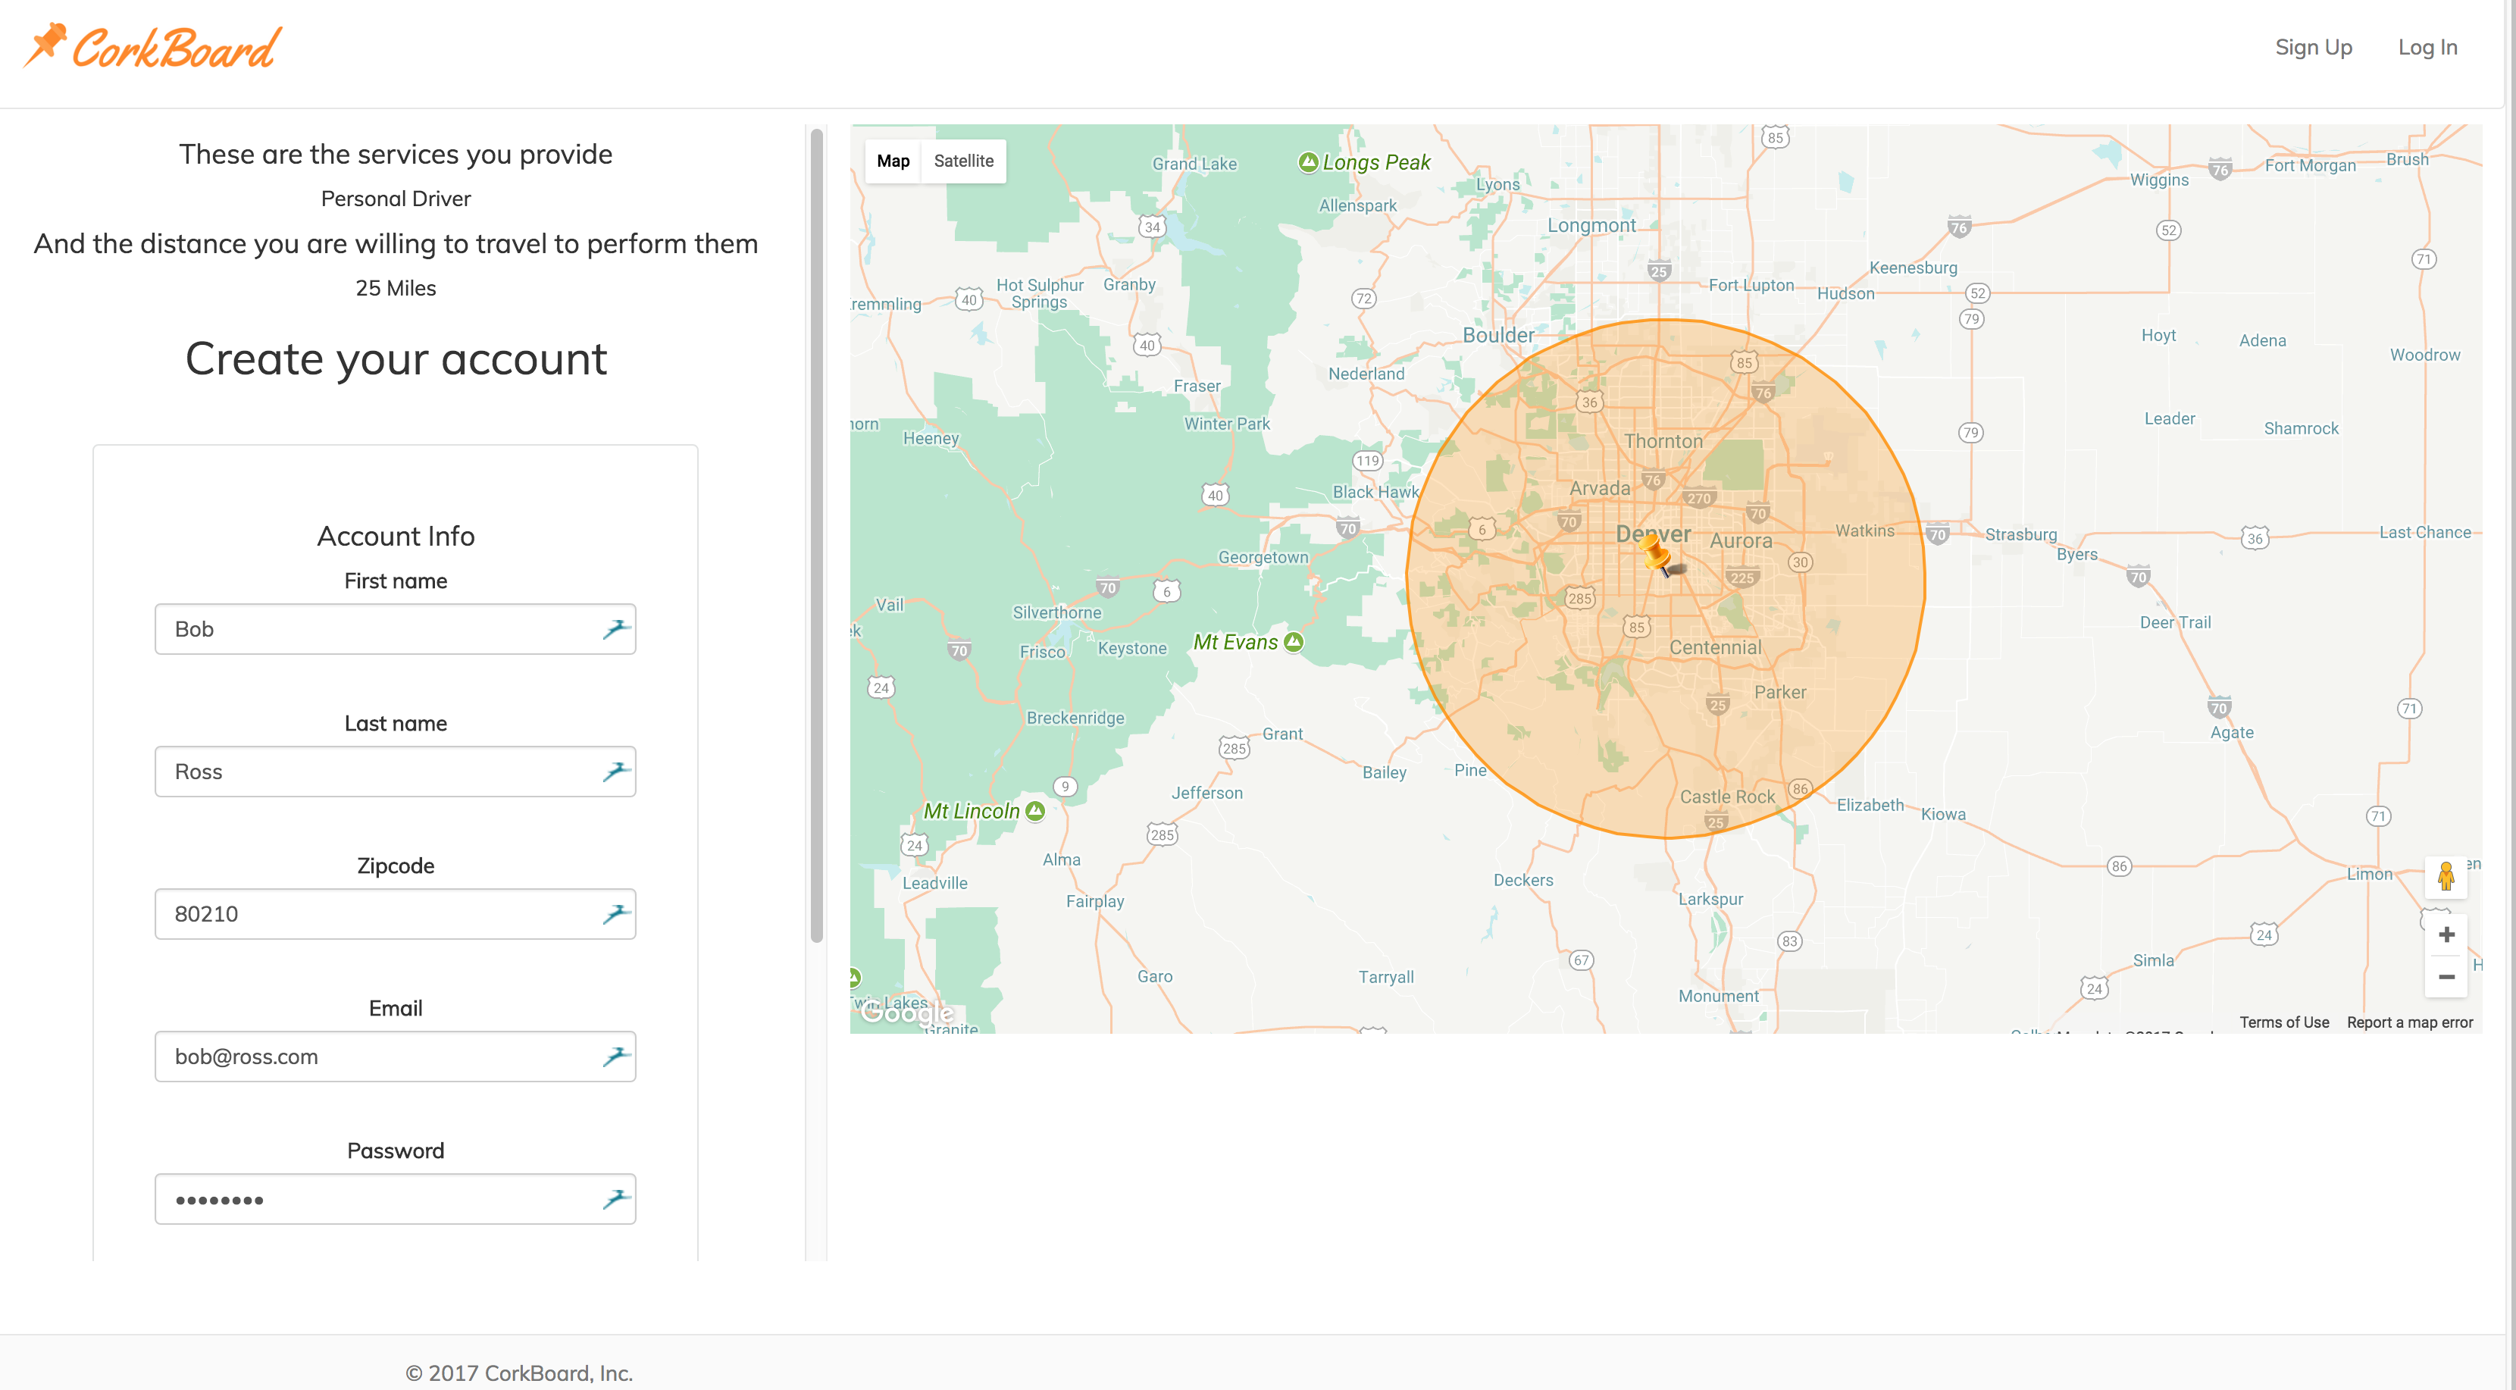The width and height of the screenshot is (2516, 1390).
Task: Click the form panel vertical scrollbar
Action: pos(816,535)
